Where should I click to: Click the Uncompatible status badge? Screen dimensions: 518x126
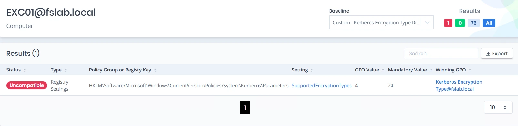(x=27, y=85)
